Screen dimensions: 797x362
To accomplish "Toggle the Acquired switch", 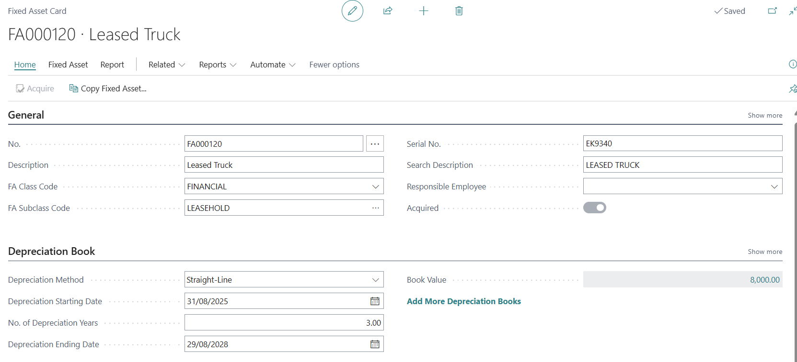I will pos(594,208).
